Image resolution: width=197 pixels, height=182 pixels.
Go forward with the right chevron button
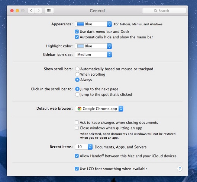point(38,10)
